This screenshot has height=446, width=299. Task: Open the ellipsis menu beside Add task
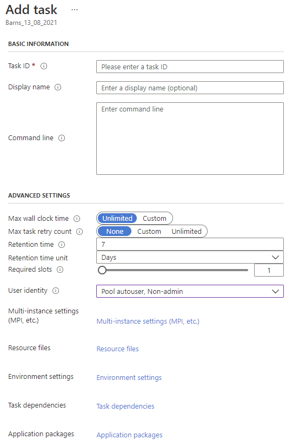[75, 10]
